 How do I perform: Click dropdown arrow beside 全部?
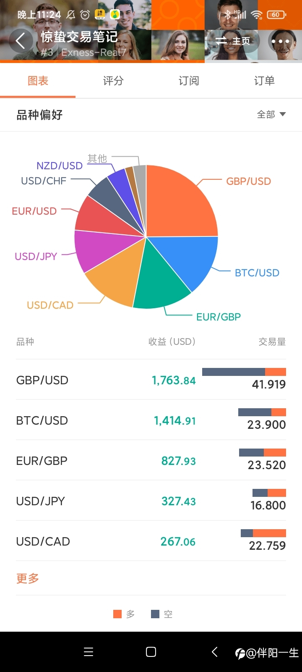[x=283, y=114]
